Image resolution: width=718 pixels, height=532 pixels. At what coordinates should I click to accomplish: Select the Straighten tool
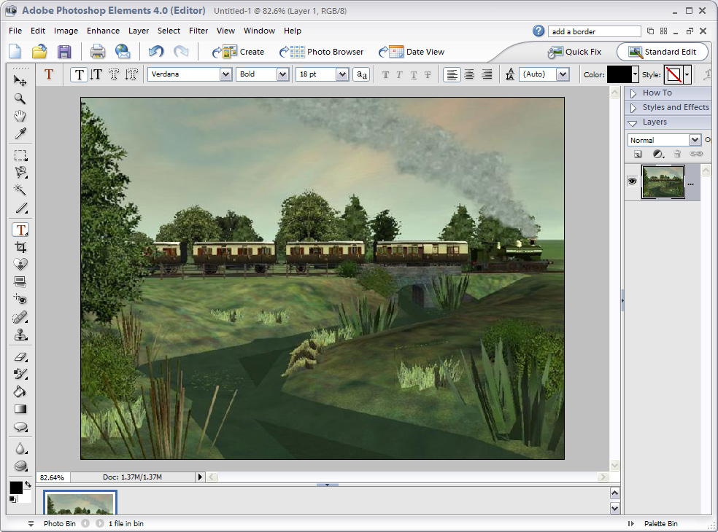coord(20,282)
